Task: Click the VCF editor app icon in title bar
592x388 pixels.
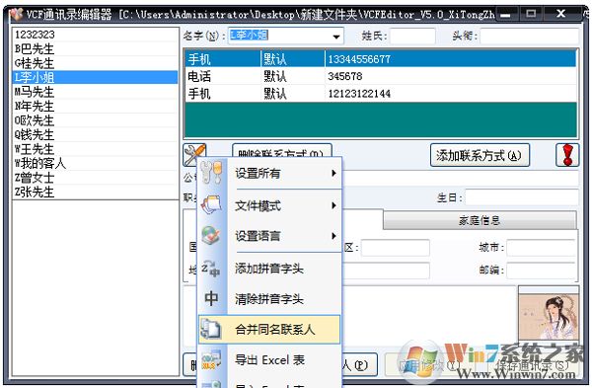Action: coord(16,15)
